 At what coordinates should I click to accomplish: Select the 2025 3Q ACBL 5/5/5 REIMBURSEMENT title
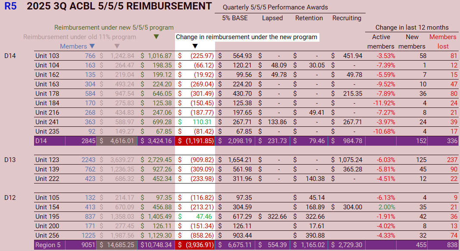pos(119,6)
